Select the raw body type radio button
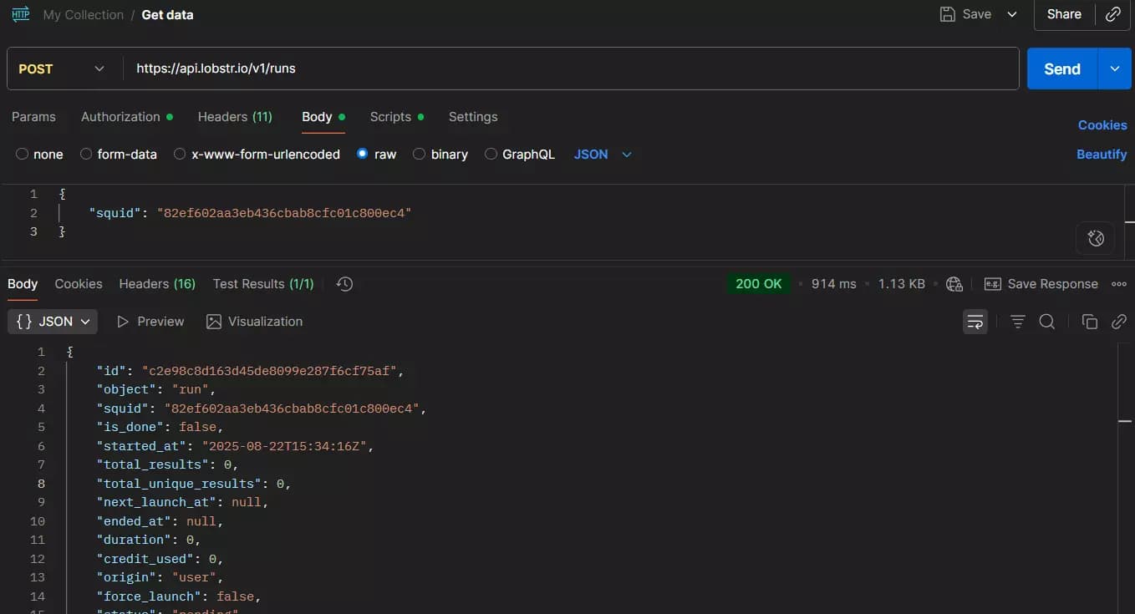 (362, 154)
